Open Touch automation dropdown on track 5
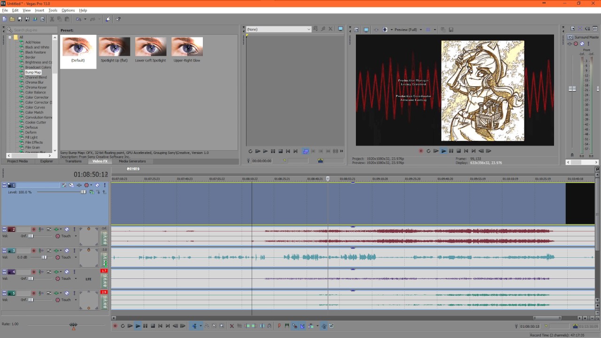 click(76, 300)
